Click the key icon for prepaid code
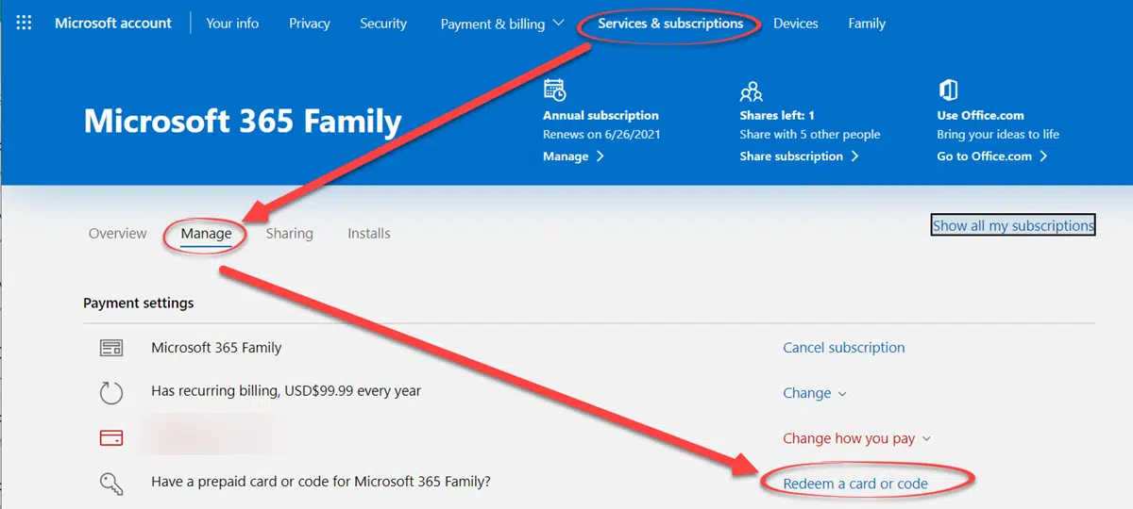The image size is (1133, 509). point(111,484)
